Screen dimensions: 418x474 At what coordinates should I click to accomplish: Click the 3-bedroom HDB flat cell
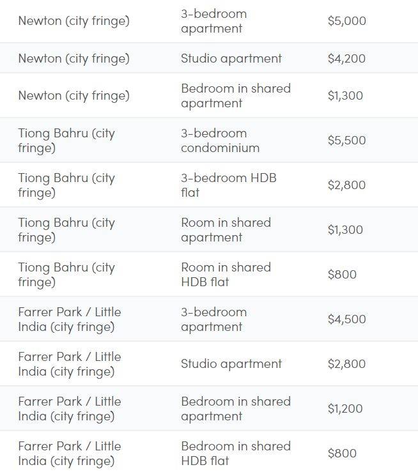(x=228, y=185)
